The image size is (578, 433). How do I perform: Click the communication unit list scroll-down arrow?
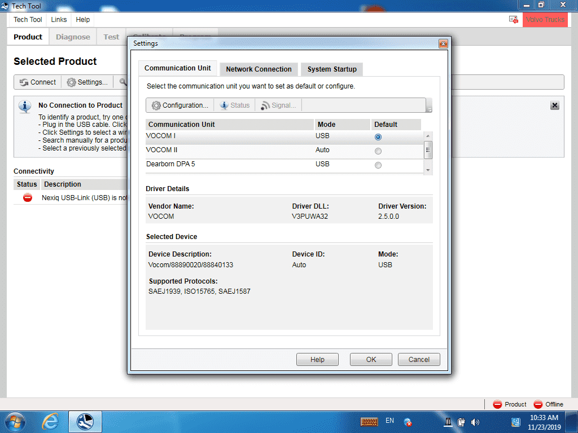point(428,170)
